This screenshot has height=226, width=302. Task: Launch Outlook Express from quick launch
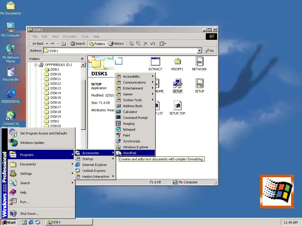point(38,222)
